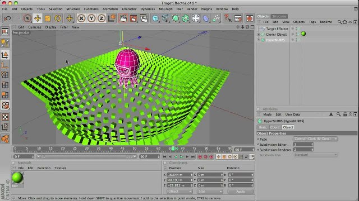Viewport: 359px width, 201px height.
Task: Activate the Rotate tool
Action: coord(58,18)
